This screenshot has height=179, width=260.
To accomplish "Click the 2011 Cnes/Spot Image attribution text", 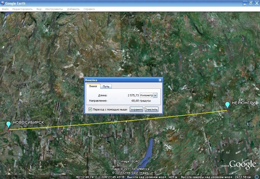I will (x=130, y=173).
